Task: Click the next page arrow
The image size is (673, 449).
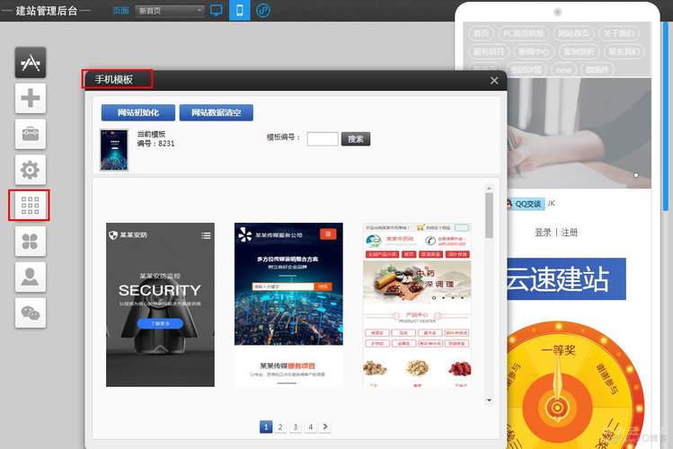Action: tap(325, 427)
